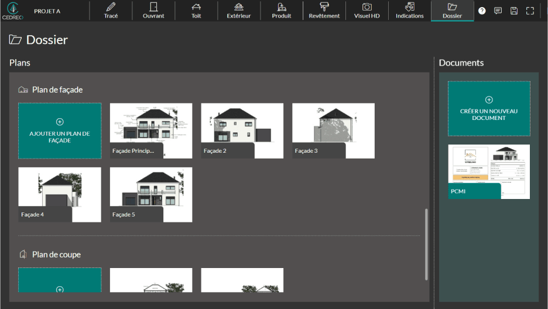
Task: Click the Plans panel vertical scrollbar
Action: pos(426,243)
